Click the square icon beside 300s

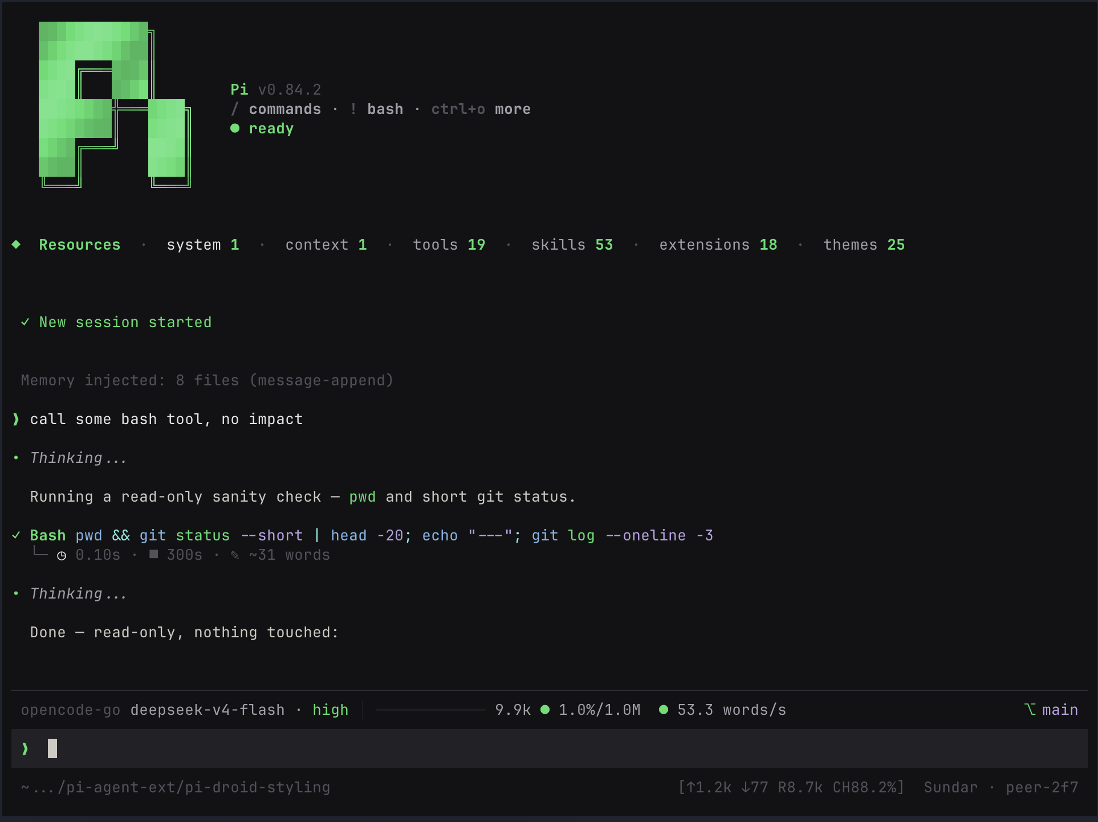point(153,554)
